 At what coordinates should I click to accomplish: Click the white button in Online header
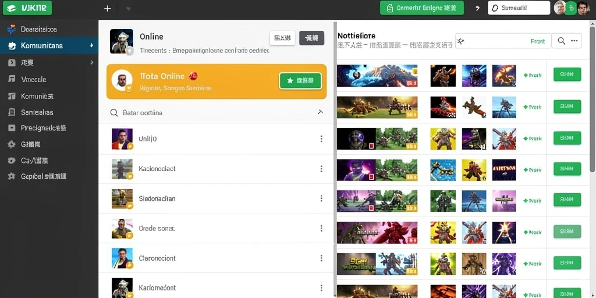[x=282, y=38]
